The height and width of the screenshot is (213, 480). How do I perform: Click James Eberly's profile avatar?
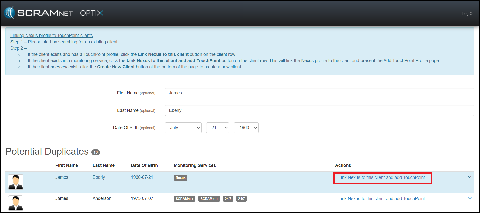[x=16, y=182]
